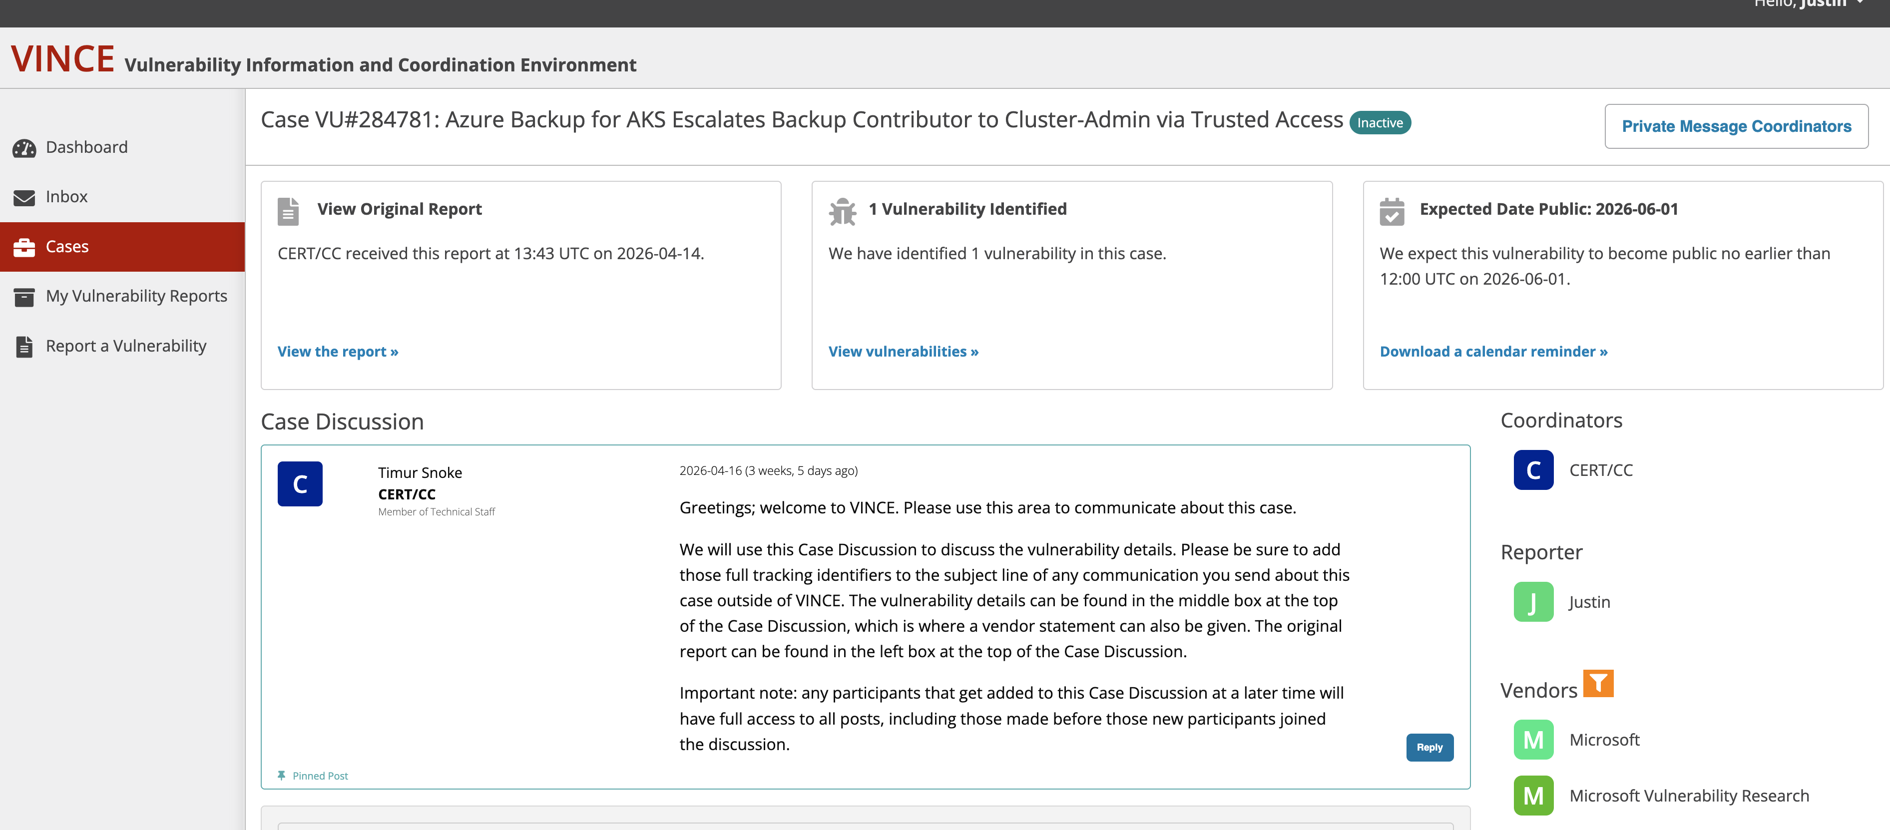
Task: Click the Dashboard gauge icon
Action: click(x=24, y=148)
